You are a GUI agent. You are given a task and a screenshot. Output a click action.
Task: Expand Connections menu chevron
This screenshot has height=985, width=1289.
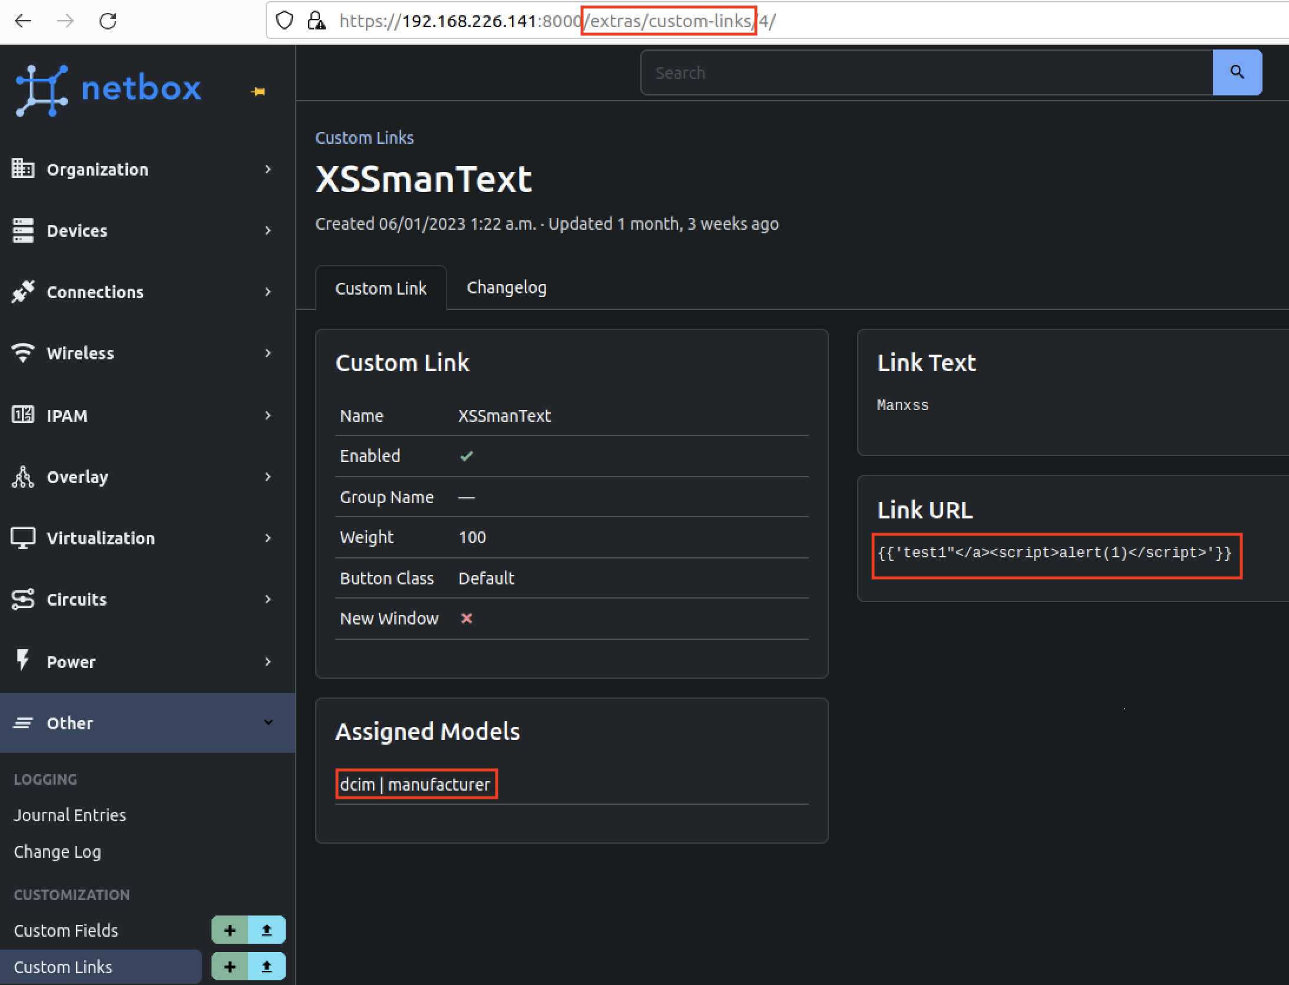(x=268, y=292)
